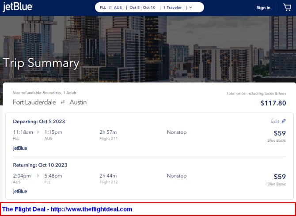Click the returning flight time arrow icon

click(x=38, y=176)
